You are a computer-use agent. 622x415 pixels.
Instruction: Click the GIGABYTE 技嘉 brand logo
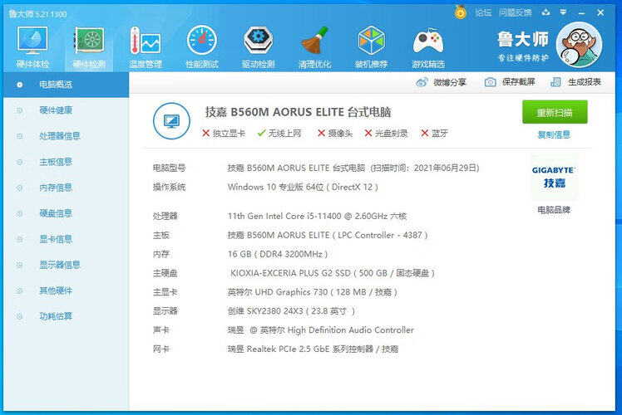point(554,177)
